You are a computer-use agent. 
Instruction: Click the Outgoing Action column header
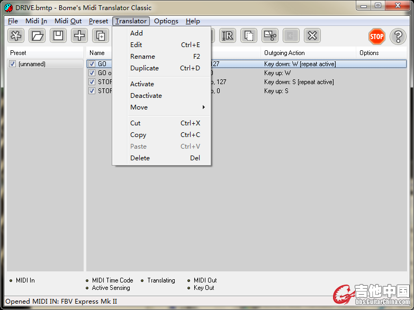tap(309, 53)
